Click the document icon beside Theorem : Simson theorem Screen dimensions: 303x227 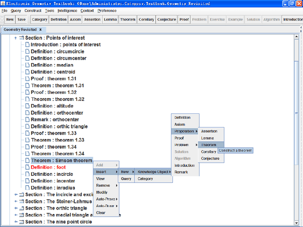(27, 161)
